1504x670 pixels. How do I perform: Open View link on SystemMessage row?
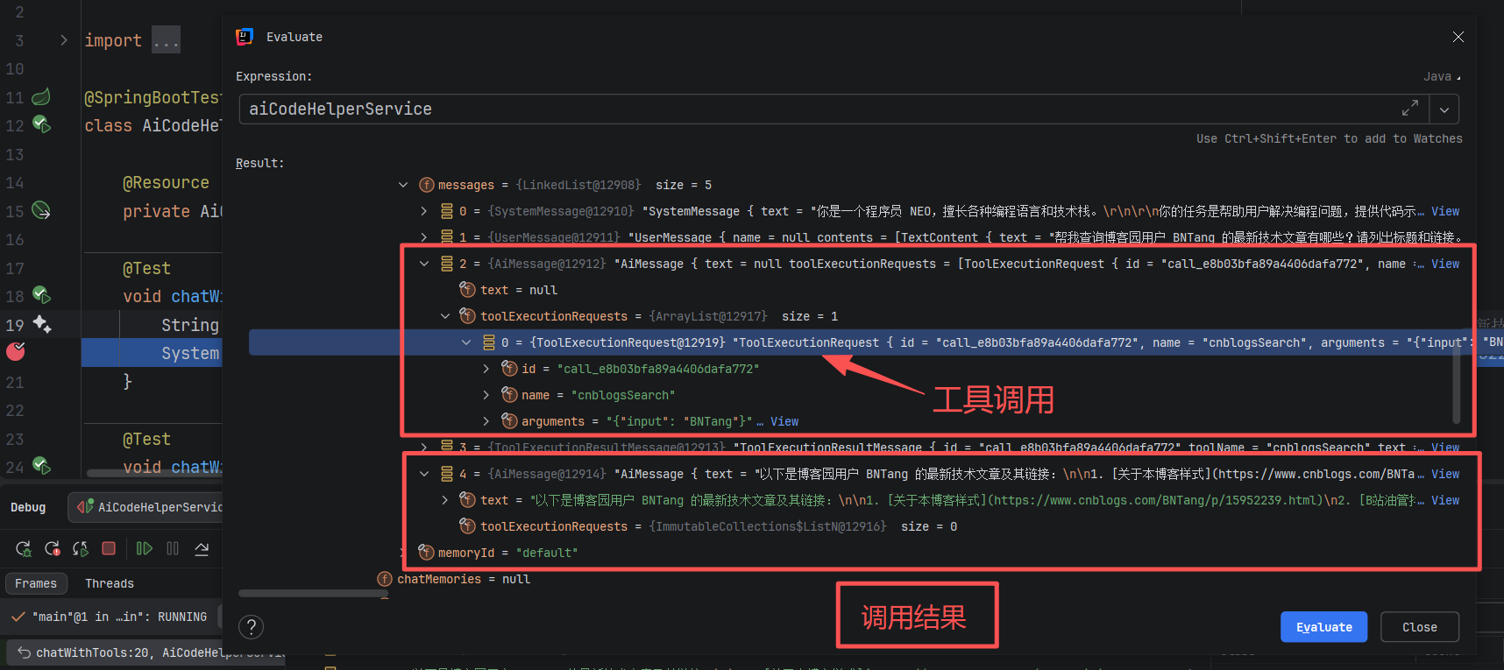[x=1445, y=211]
